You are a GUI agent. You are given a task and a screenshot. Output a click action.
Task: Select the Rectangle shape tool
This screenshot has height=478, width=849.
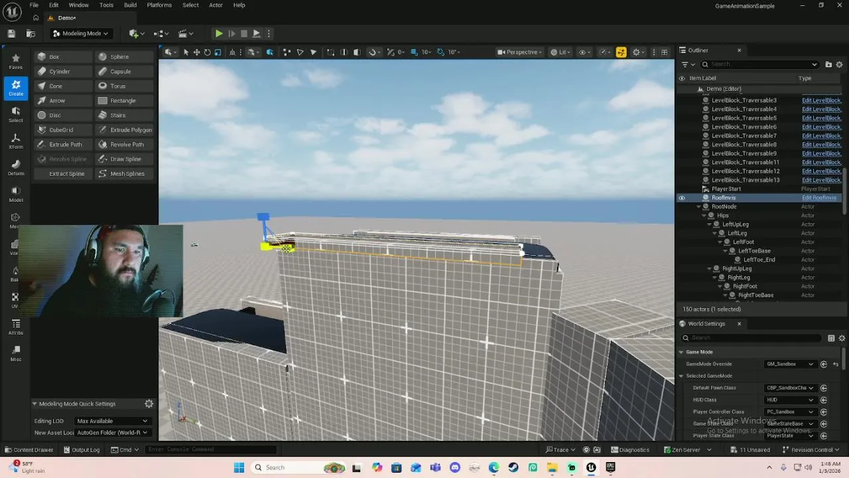coord(125,101)
